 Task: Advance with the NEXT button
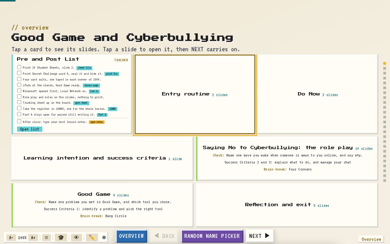[260, 236]
